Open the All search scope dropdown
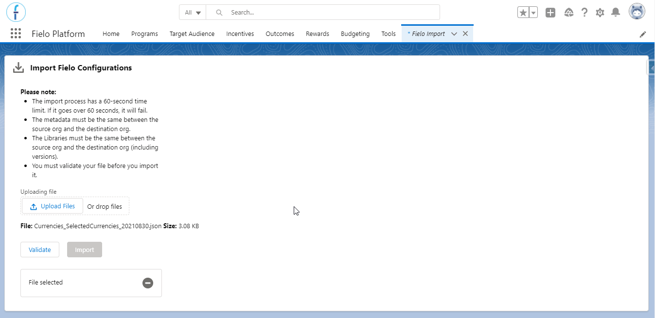Image resolution: width=655 pixels, height=318 pixels. pos(193,13)
